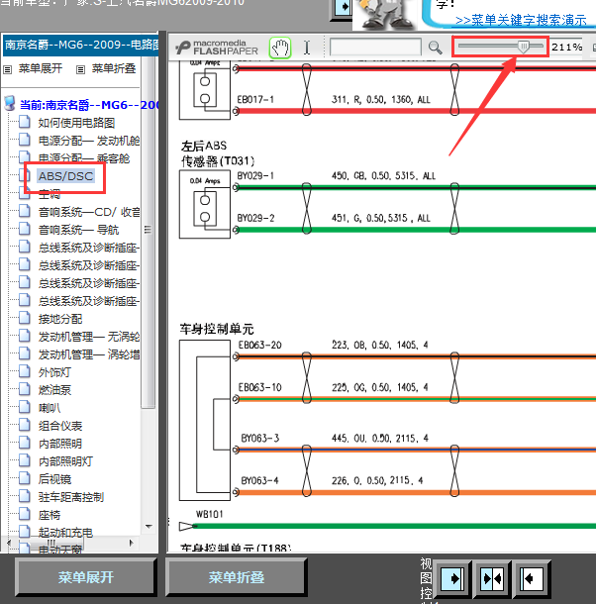Click the 211% zoom value field
The height and width of the screenshot is (604, 596).
point(566,47)
